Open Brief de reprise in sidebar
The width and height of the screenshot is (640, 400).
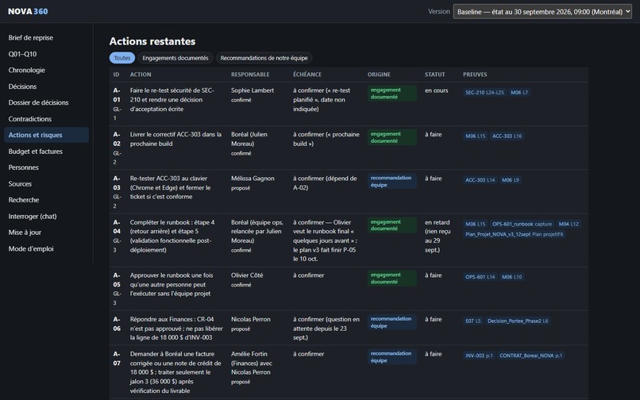pyautogui.click(x=47, y=37)
